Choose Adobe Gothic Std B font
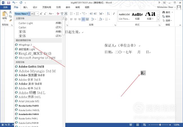The width and height of the screenshot is (183, 127). point(38,67)
